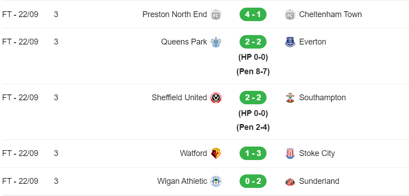
Task: Click the Sunderland club crest
Action: 290,181
